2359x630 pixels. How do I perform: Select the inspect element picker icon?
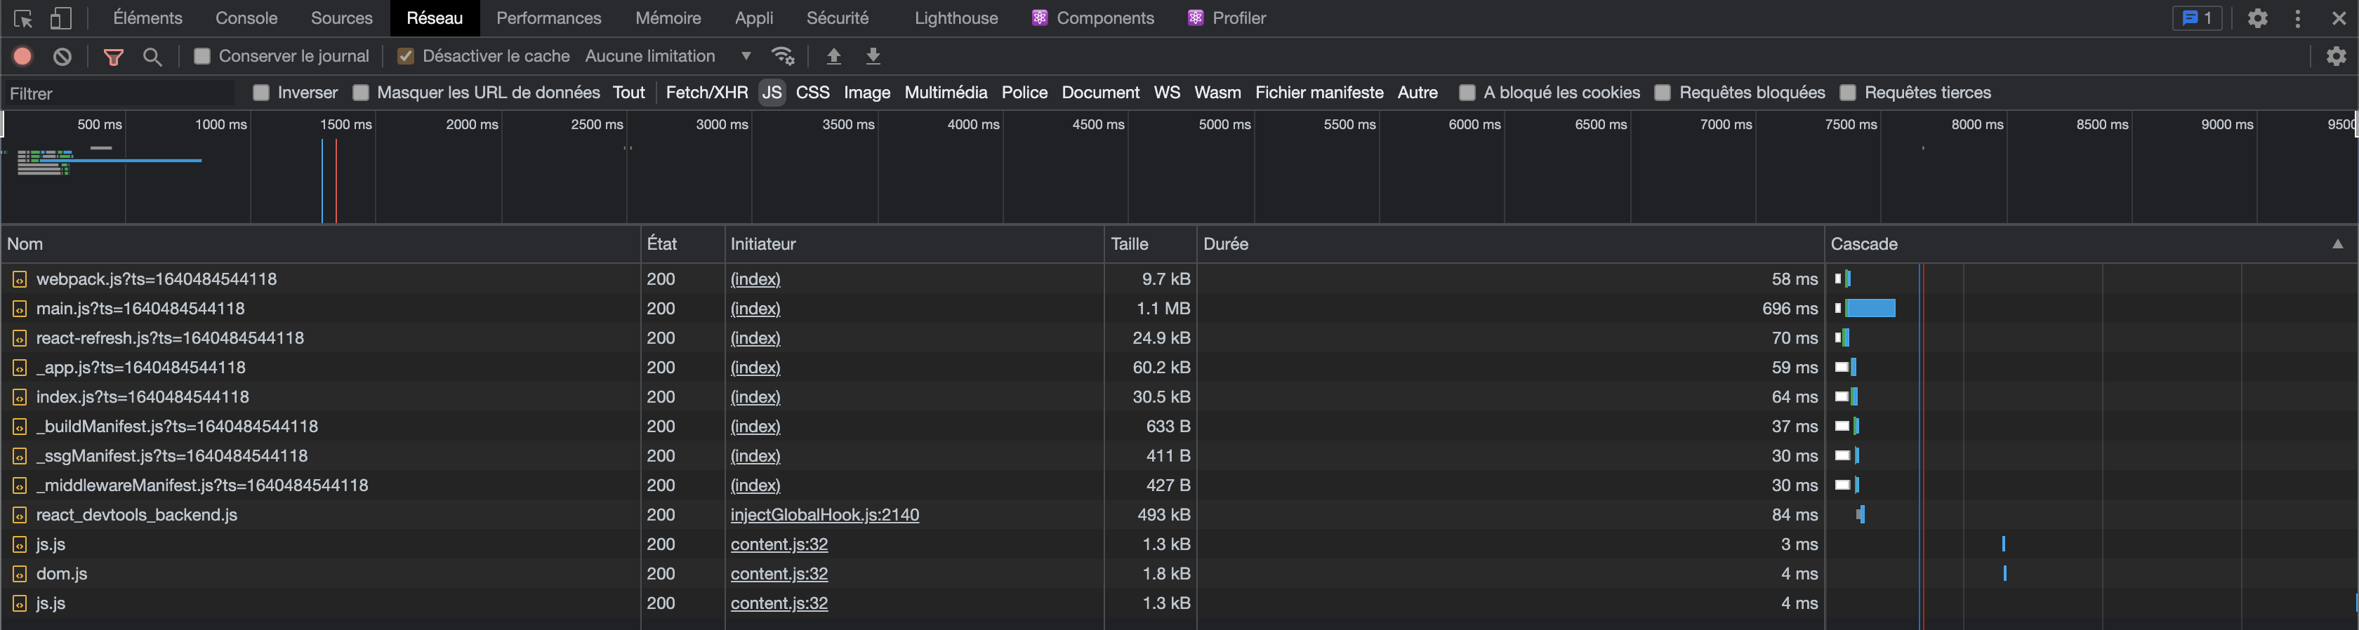pyautogui.click(x=24, y=18)
